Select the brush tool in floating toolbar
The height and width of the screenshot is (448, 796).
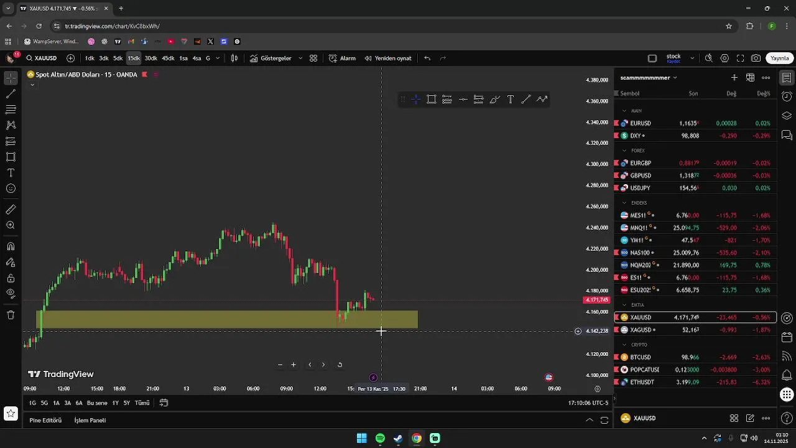tap(494, 100)
